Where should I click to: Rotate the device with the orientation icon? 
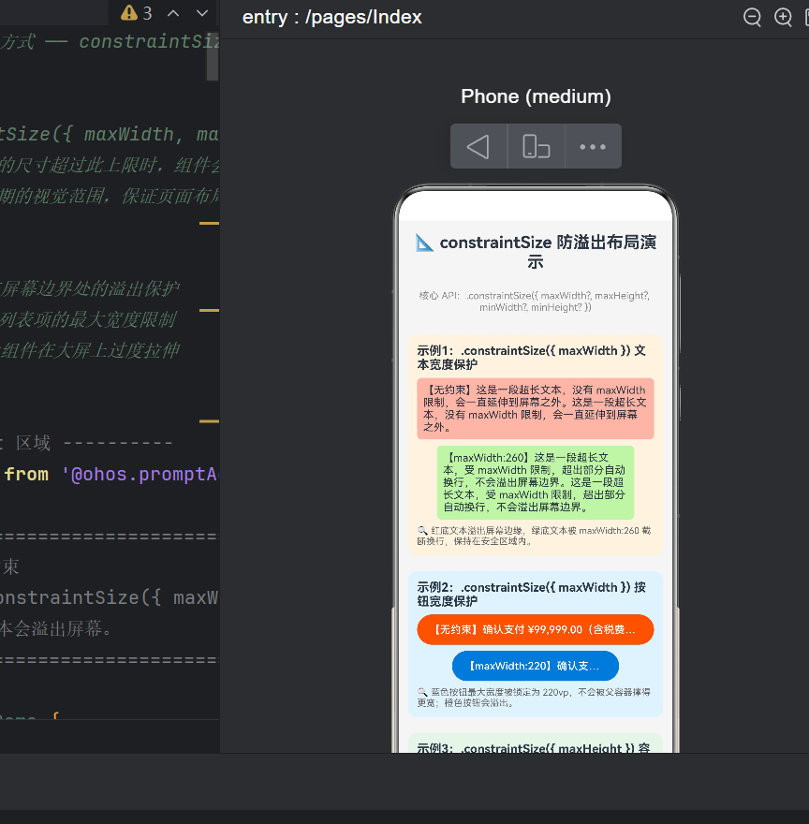click(x=537, y=147)
